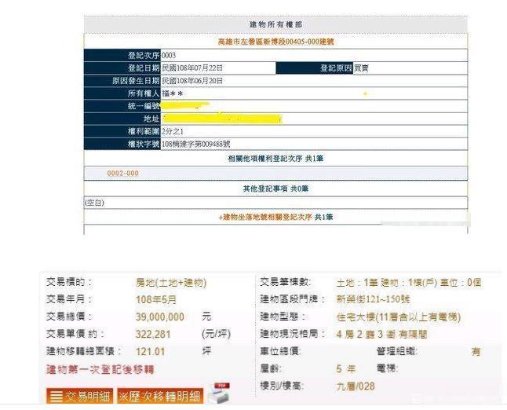
Task: Click the 高雄市左營區新博段00405-000建號 title
Action: [x=275, y=42]
